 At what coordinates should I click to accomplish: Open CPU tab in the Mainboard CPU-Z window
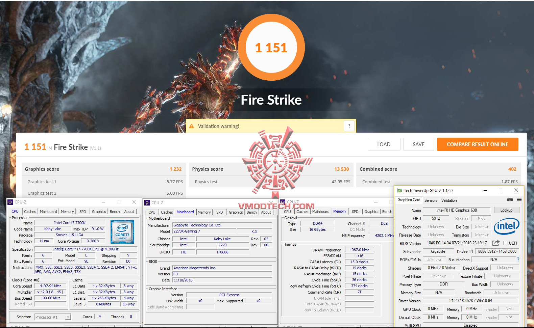[x=152, y=212]
